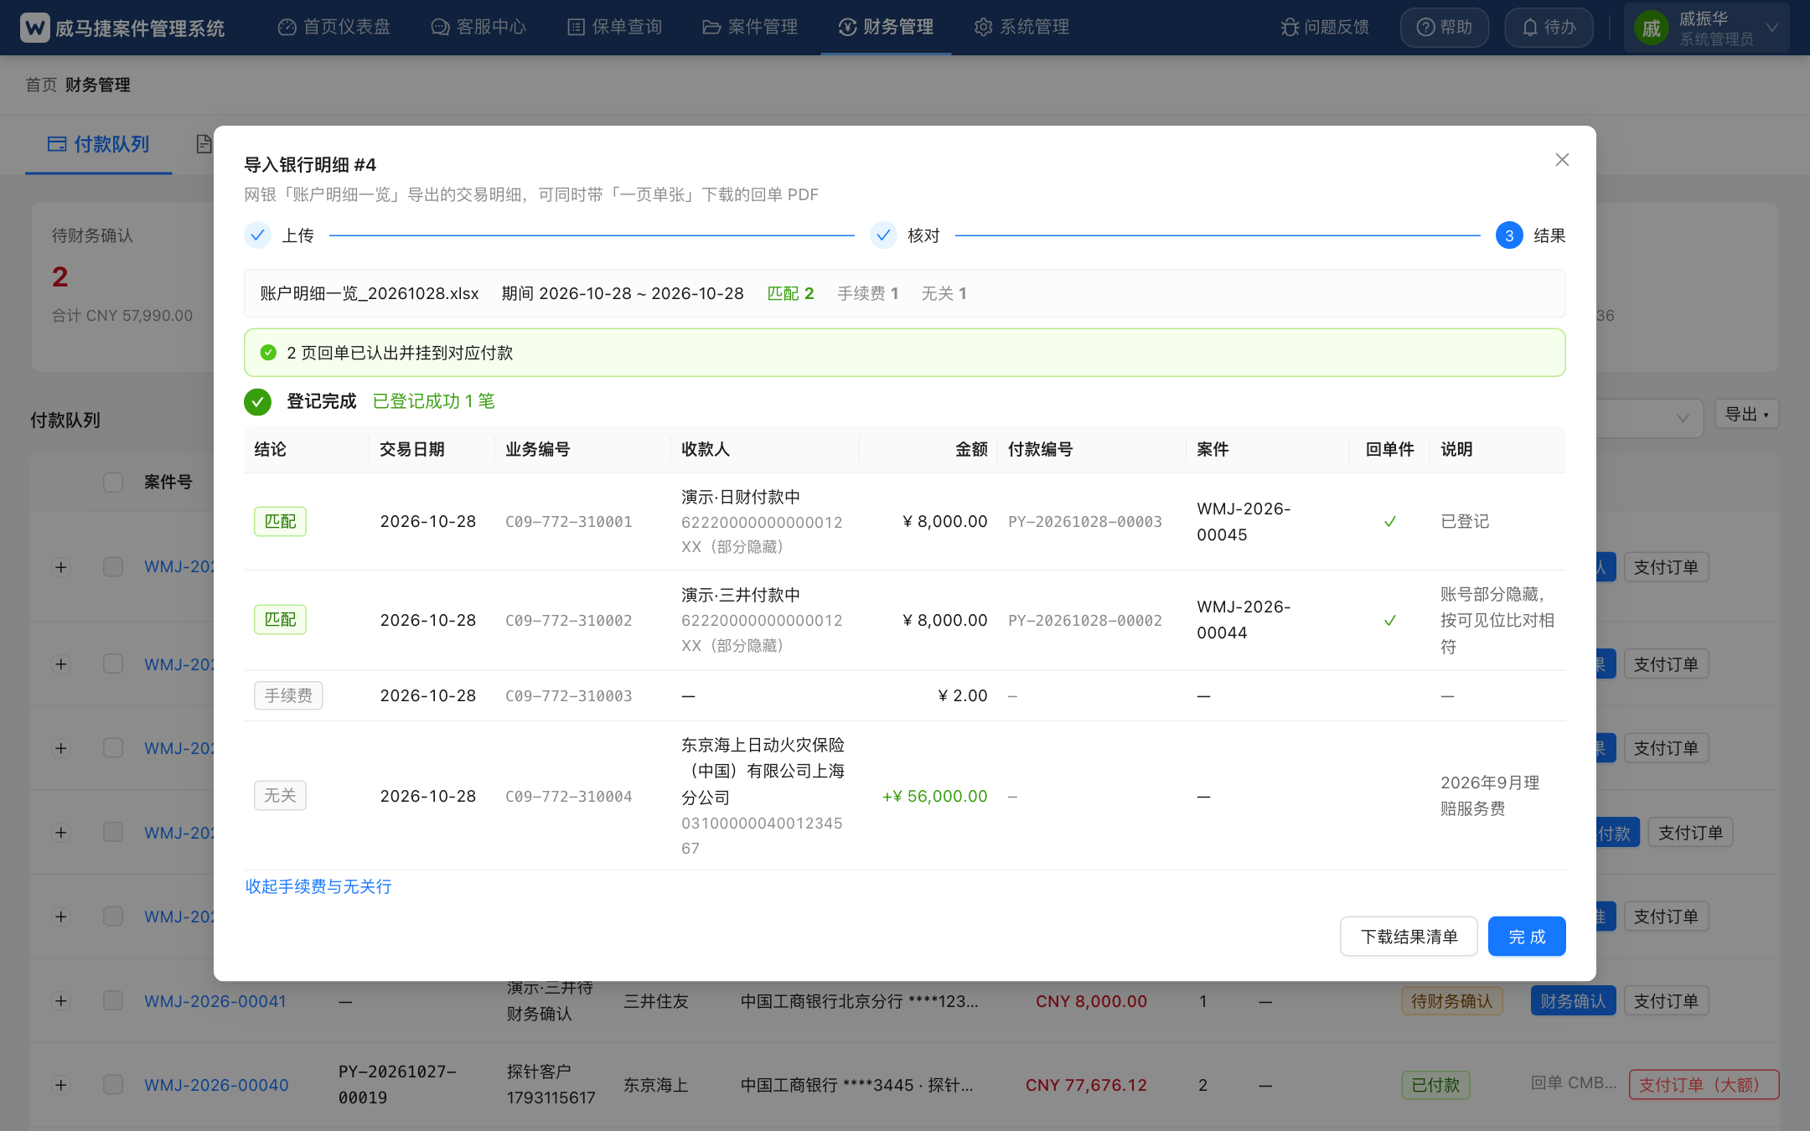Click the 回单件 checkmark for PY-20261028-00002
The width and height of the screenshot is (1810, 1131).
tap(1390, 620)
